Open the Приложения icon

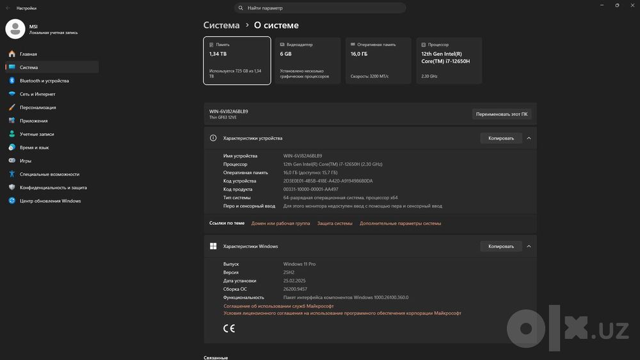[12, 120]
